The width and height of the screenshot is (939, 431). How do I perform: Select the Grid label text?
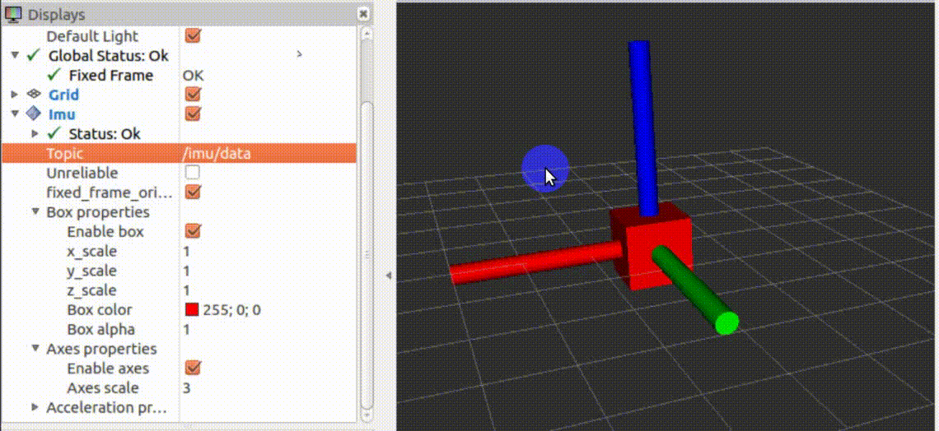[63, 95]
